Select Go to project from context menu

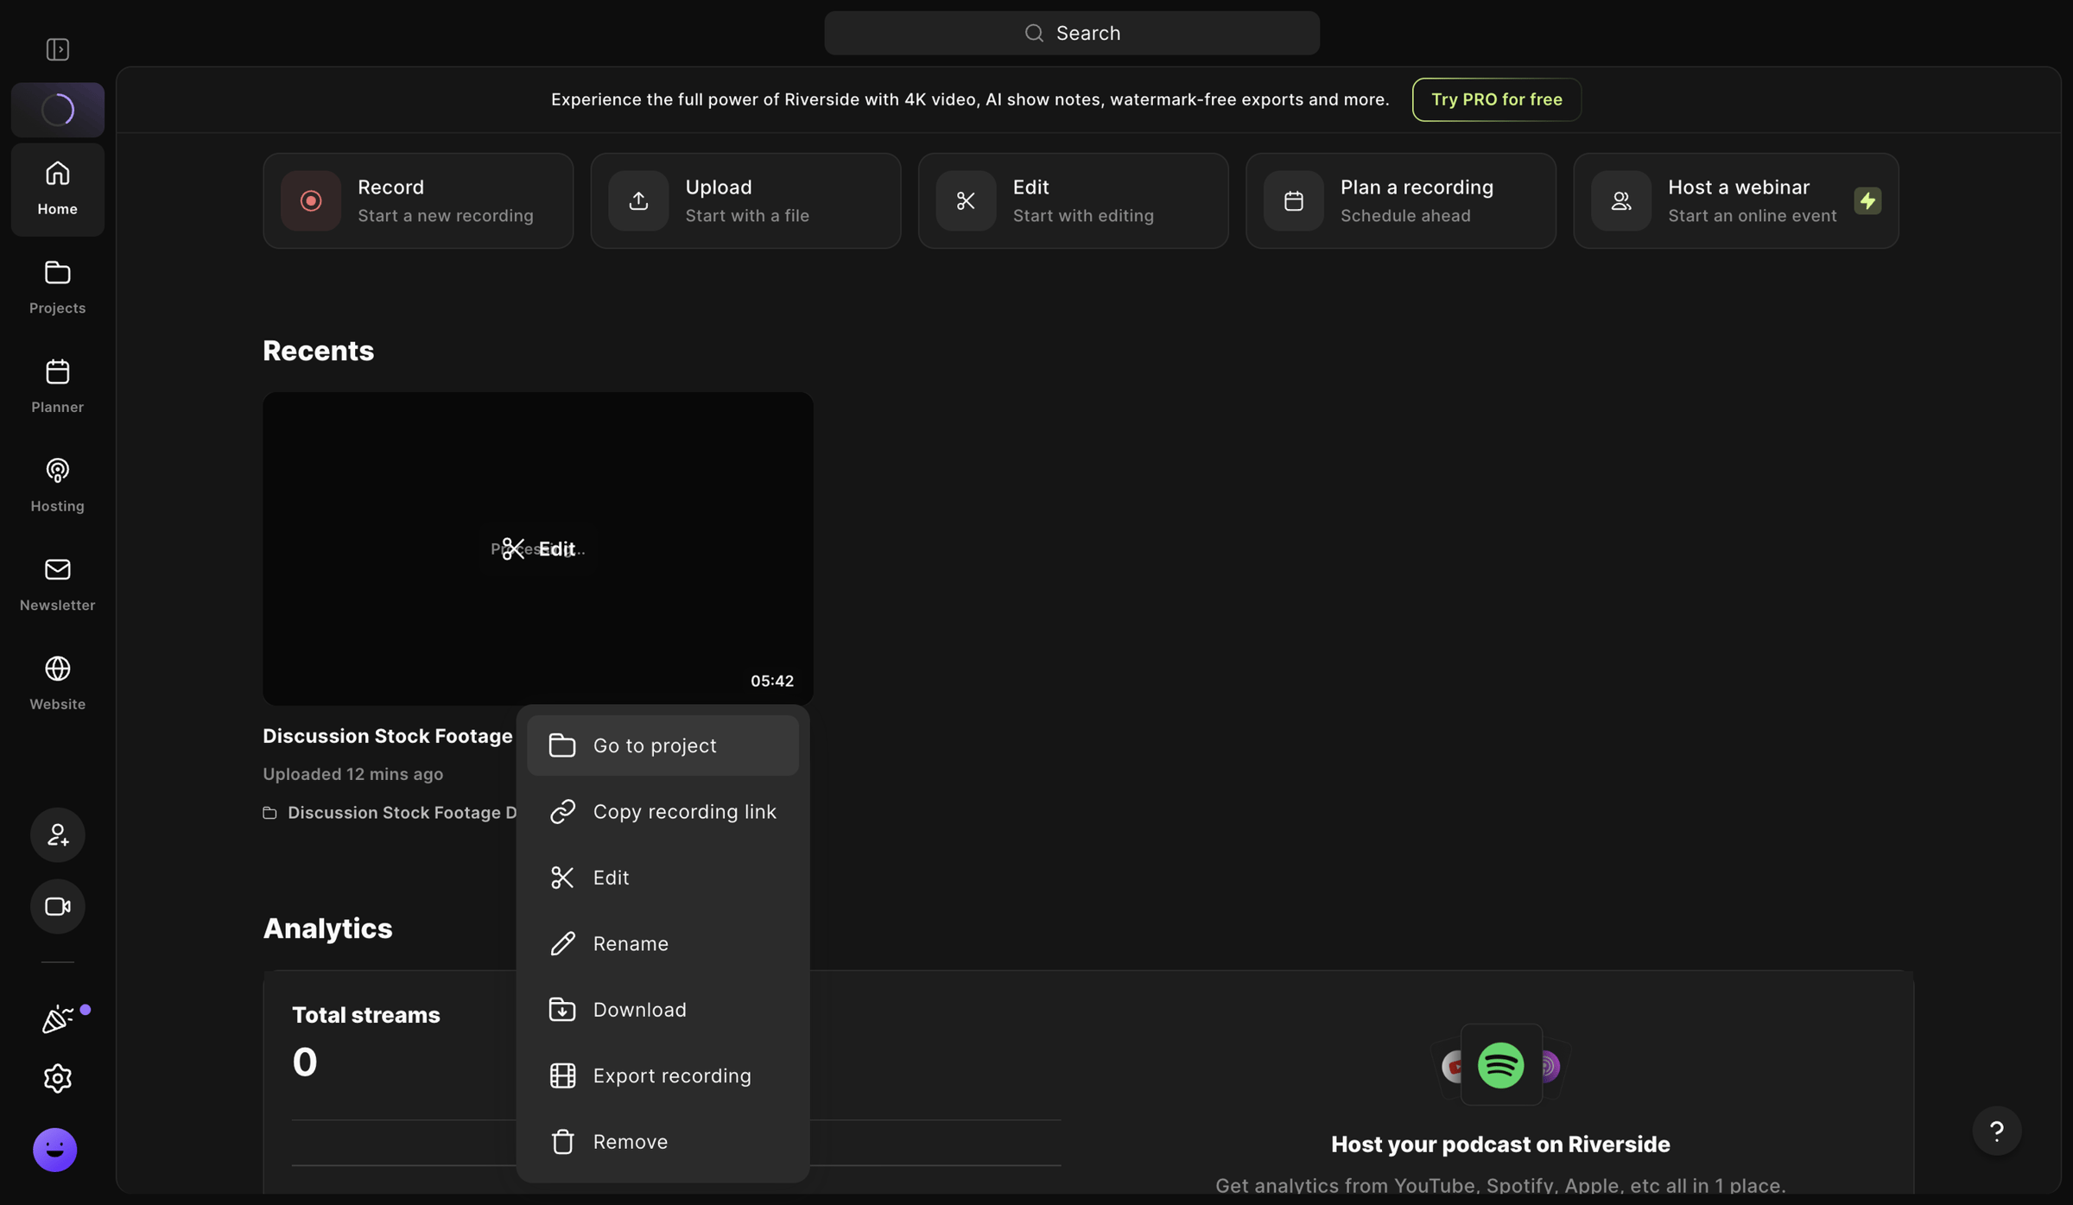(x=662, y=745)
